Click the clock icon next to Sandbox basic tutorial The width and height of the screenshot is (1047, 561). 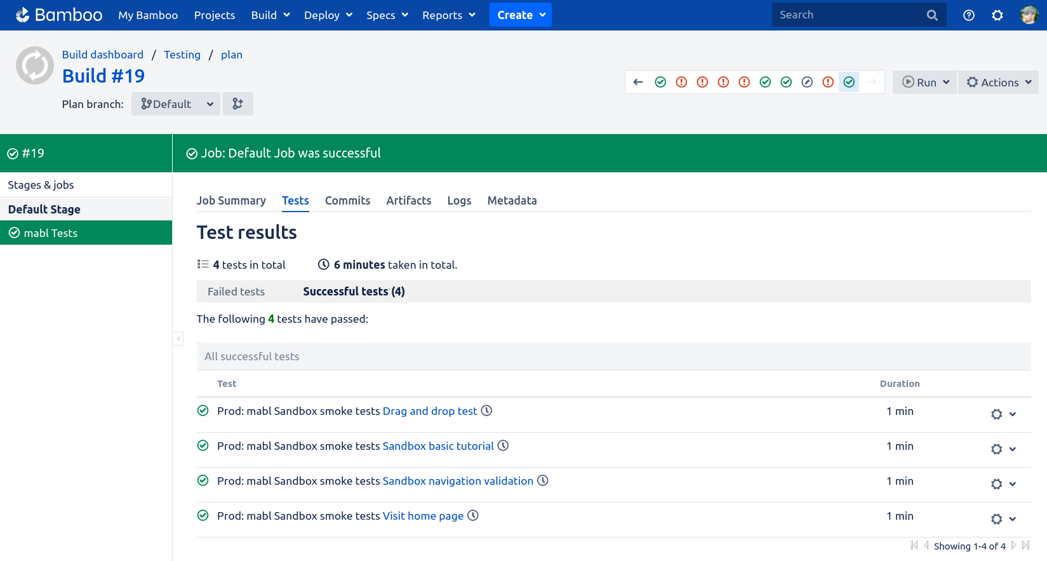tap(503, 445)
